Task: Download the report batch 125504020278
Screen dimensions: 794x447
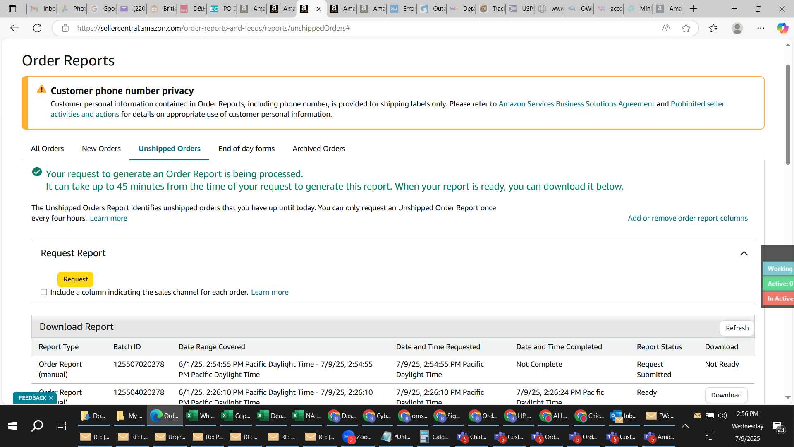Action: coord(726,395)
